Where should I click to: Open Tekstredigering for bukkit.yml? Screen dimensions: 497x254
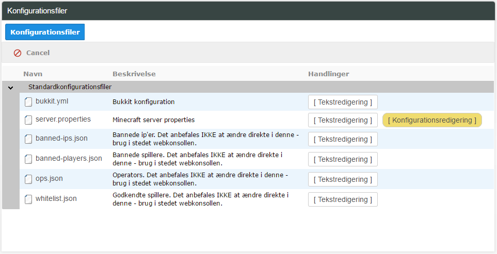point(343,102)
